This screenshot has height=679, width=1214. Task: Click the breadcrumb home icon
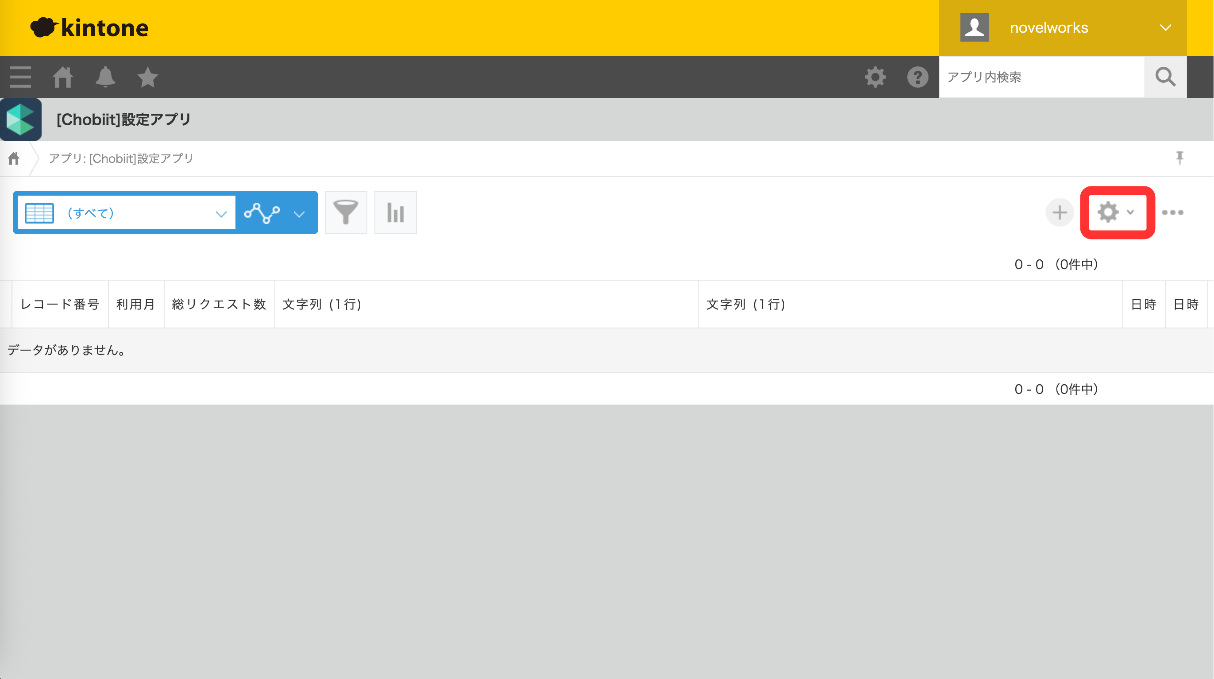pyautogui.click(x=14, y=158)
